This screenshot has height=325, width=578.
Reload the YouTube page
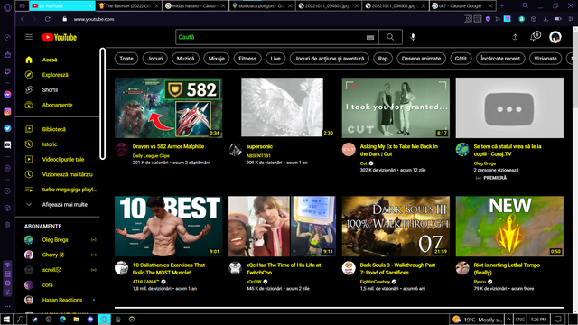[x=48, y=19]
